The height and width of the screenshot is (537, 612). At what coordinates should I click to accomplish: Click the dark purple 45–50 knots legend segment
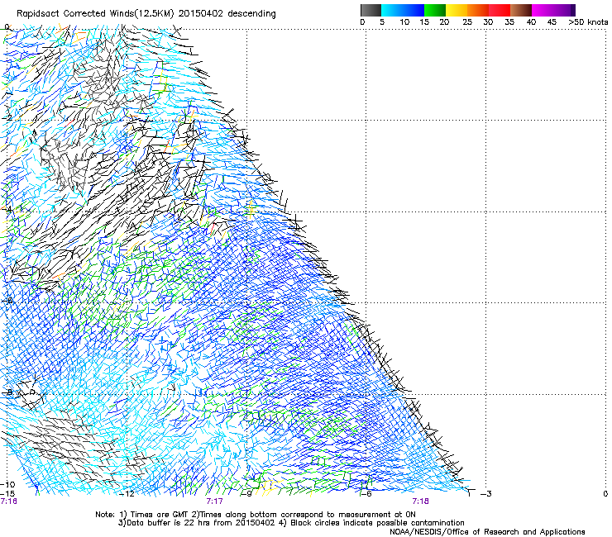coord(564,10)
